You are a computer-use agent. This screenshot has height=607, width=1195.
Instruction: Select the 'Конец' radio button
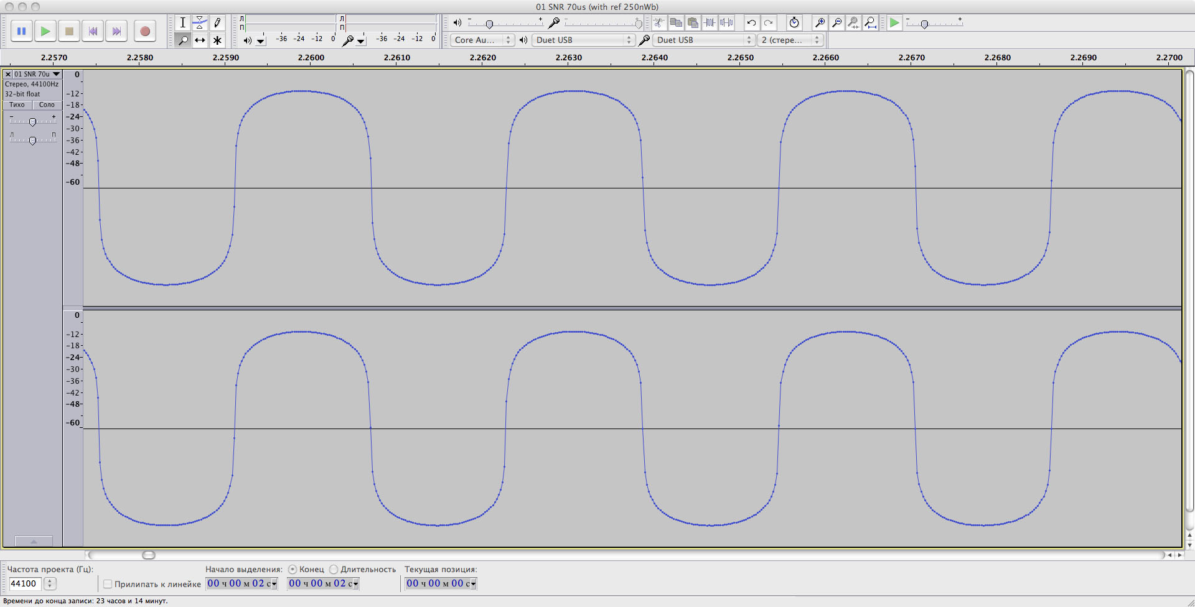click(293, 569)
